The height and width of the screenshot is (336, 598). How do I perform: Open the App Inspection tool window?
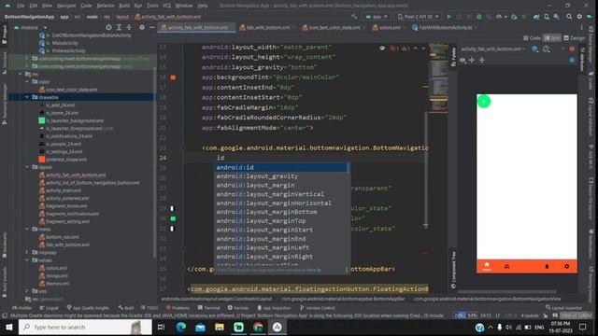pos(274,308)
